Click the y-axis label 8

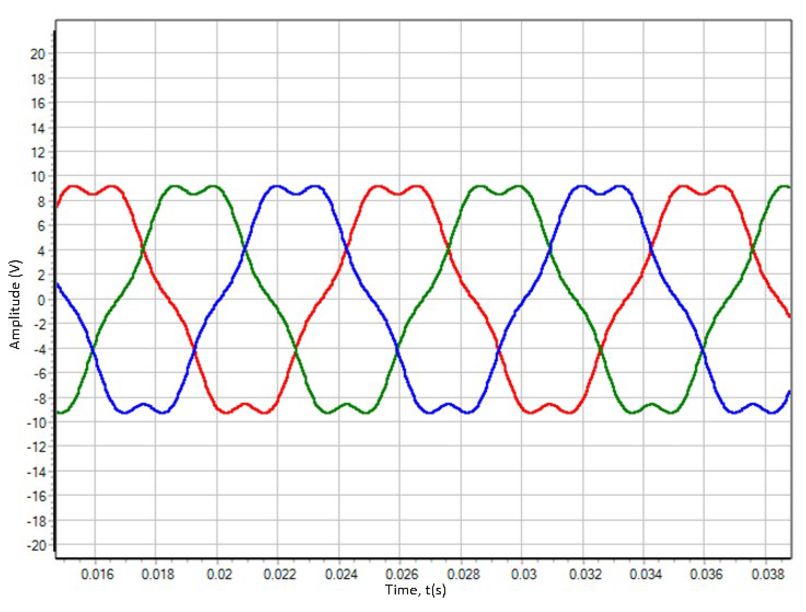(x=42, y=202)
